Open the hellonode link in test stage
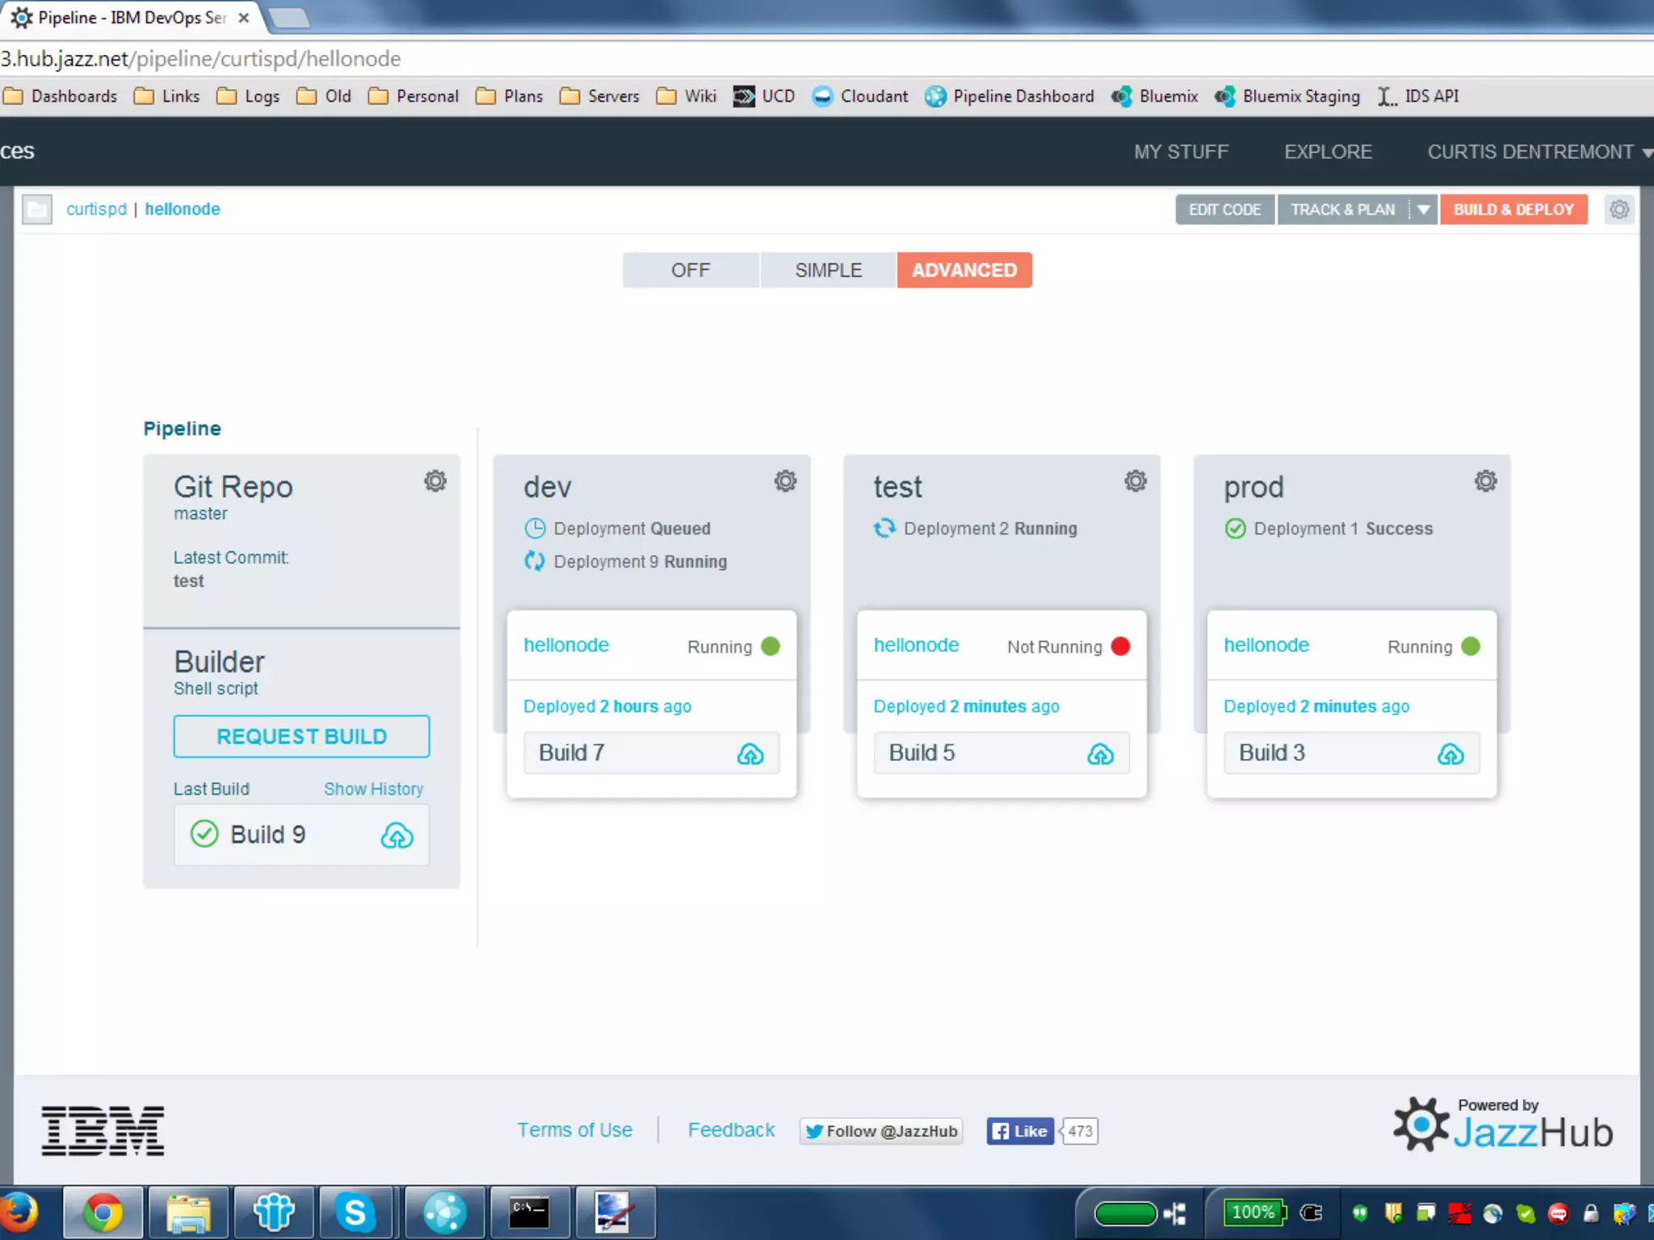 pyautogui.click(x=916, y=645)
